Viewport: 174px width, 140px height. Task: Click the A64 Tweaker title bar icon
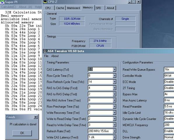(45, 51)
